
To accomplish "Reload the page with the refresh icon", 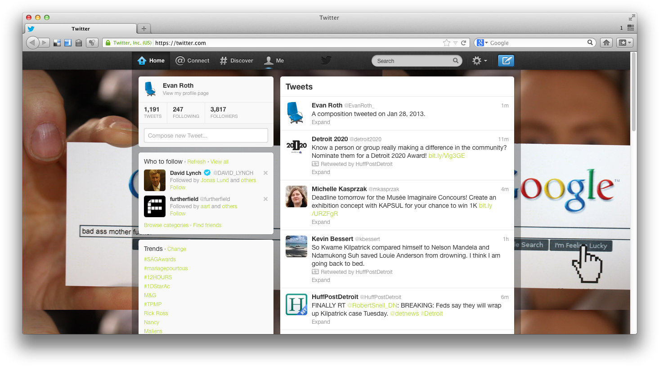I will [463, 43].
